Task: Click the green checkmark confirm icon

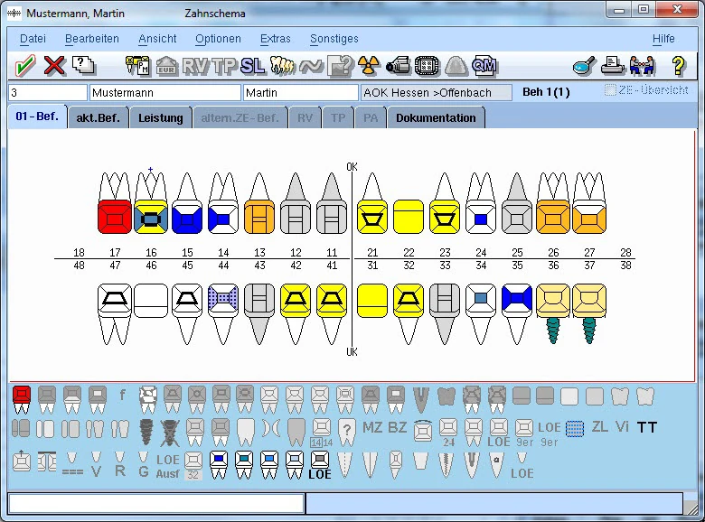Action: tap(25, 66)
